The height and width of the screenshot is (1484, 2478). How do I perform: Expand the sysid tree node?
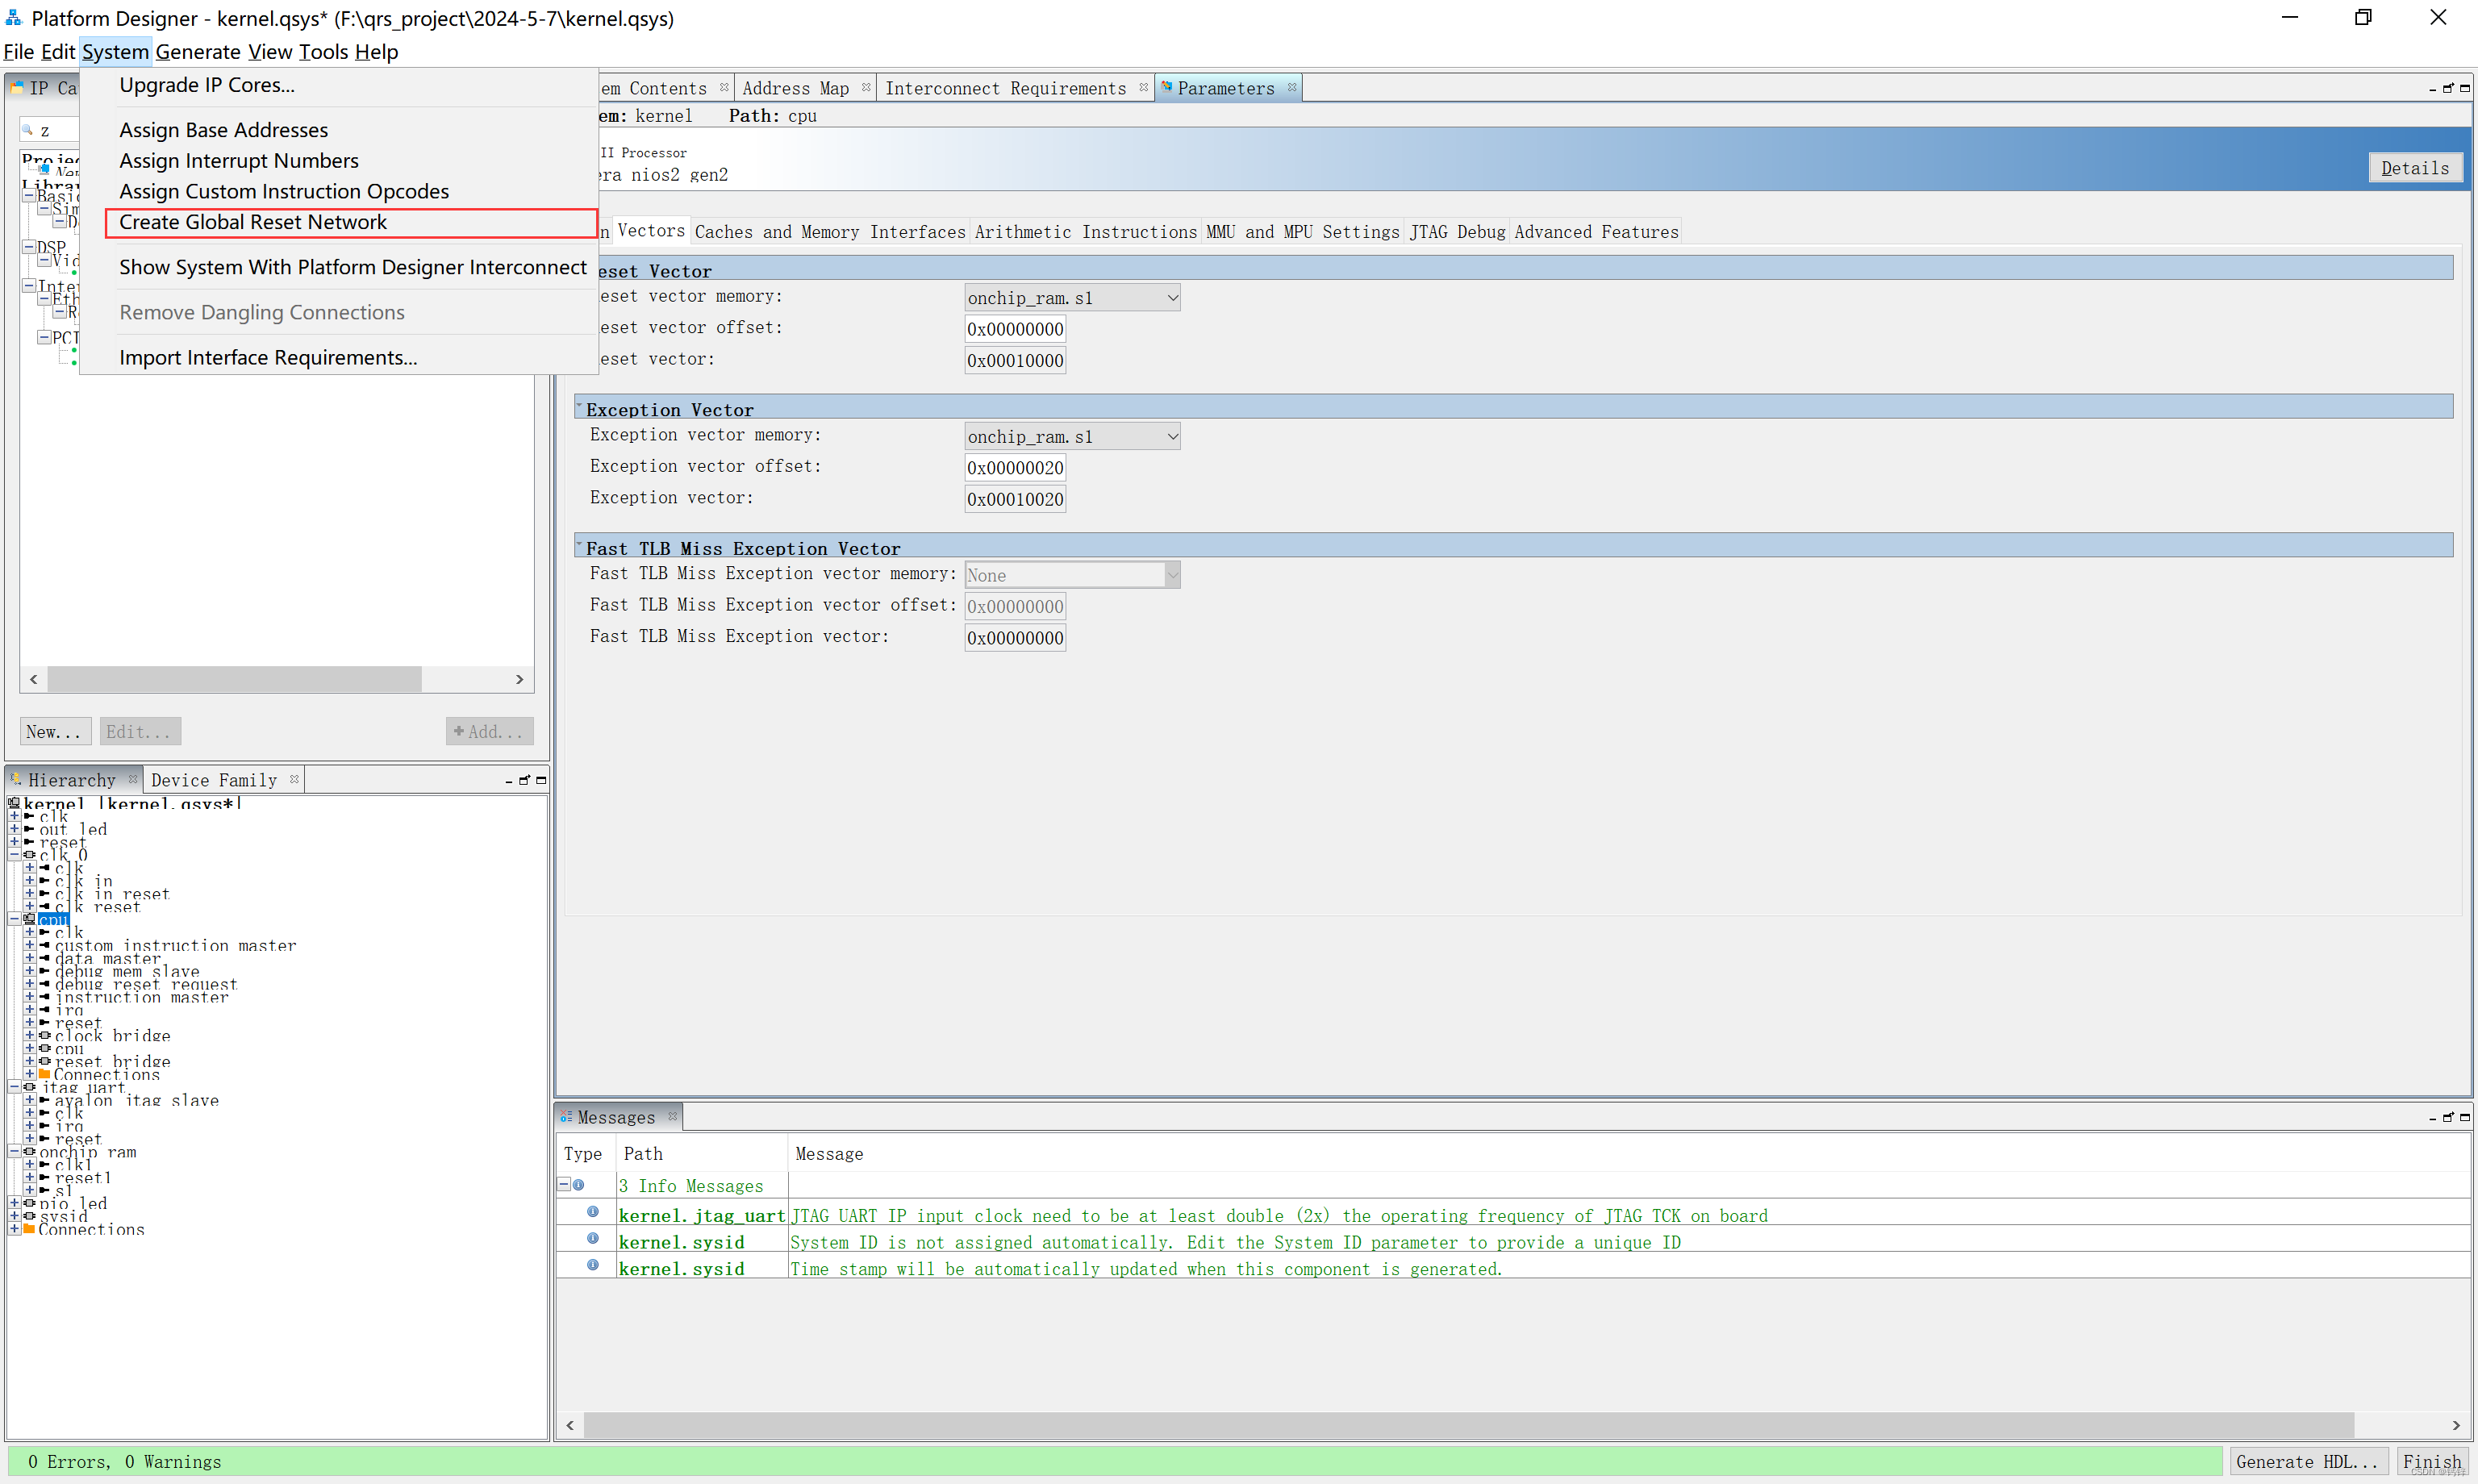coord(14,1217)
